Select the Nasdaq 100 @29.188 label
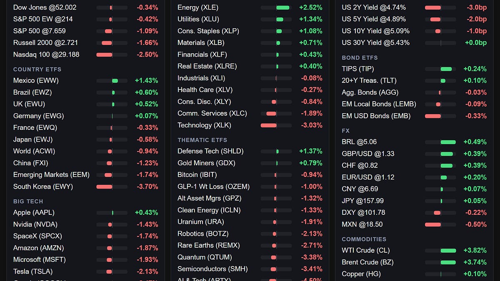500x281 pixels. [x=46, y=55]
